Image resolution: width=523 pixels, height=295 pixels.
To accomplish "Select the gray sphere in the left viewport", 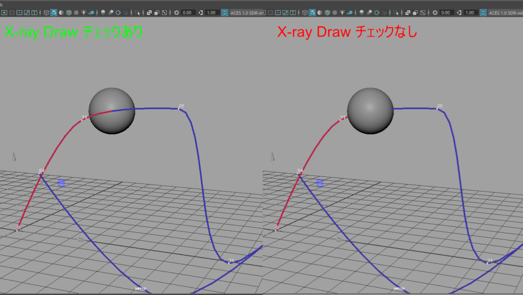I will click(x=111, y=111).
